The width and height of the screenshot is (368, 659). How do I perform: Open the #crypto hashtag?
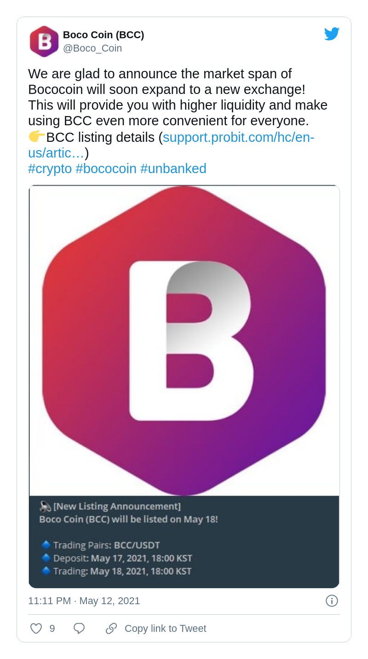[50, 169]
